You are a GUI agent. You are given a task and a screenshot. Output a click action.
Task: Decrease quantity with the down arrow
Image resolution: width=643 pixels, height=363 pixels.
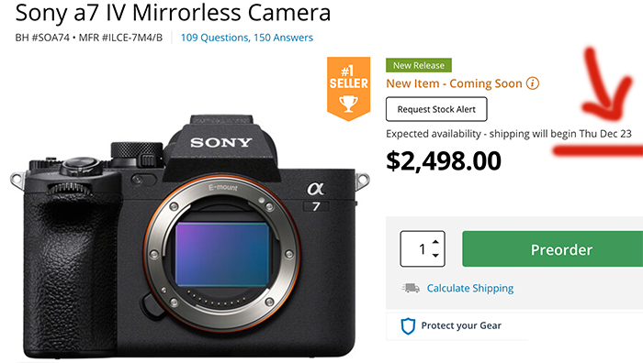[435, 256]
